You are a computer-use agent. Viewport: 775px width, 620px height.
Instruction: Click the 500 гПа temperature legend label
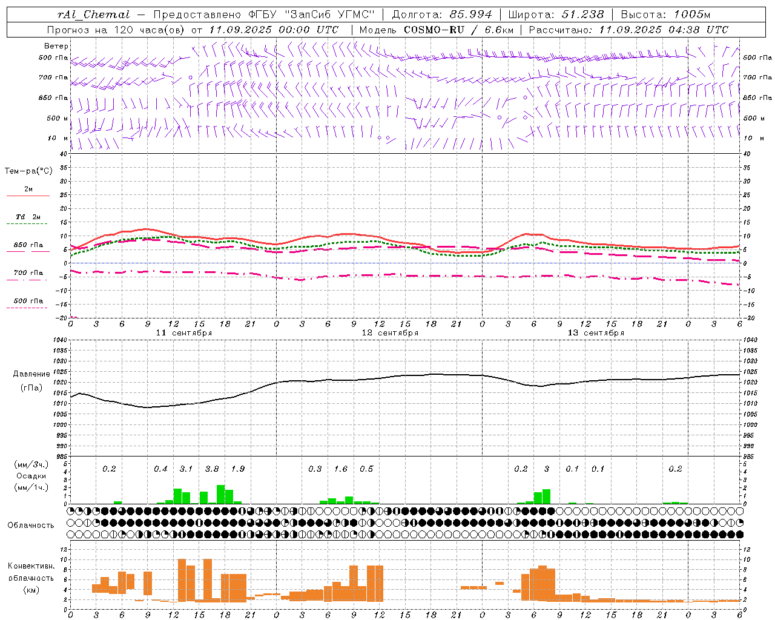click(x=28, y=301)
